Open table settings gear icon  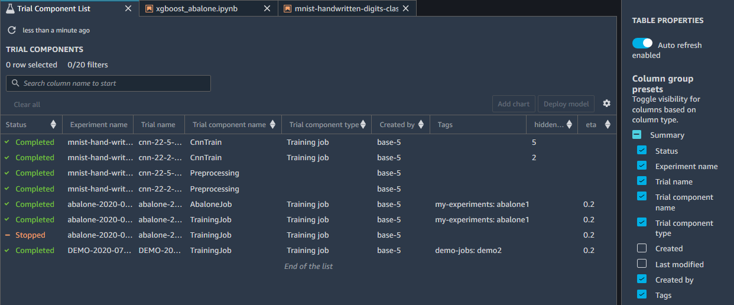pos(606,103)
